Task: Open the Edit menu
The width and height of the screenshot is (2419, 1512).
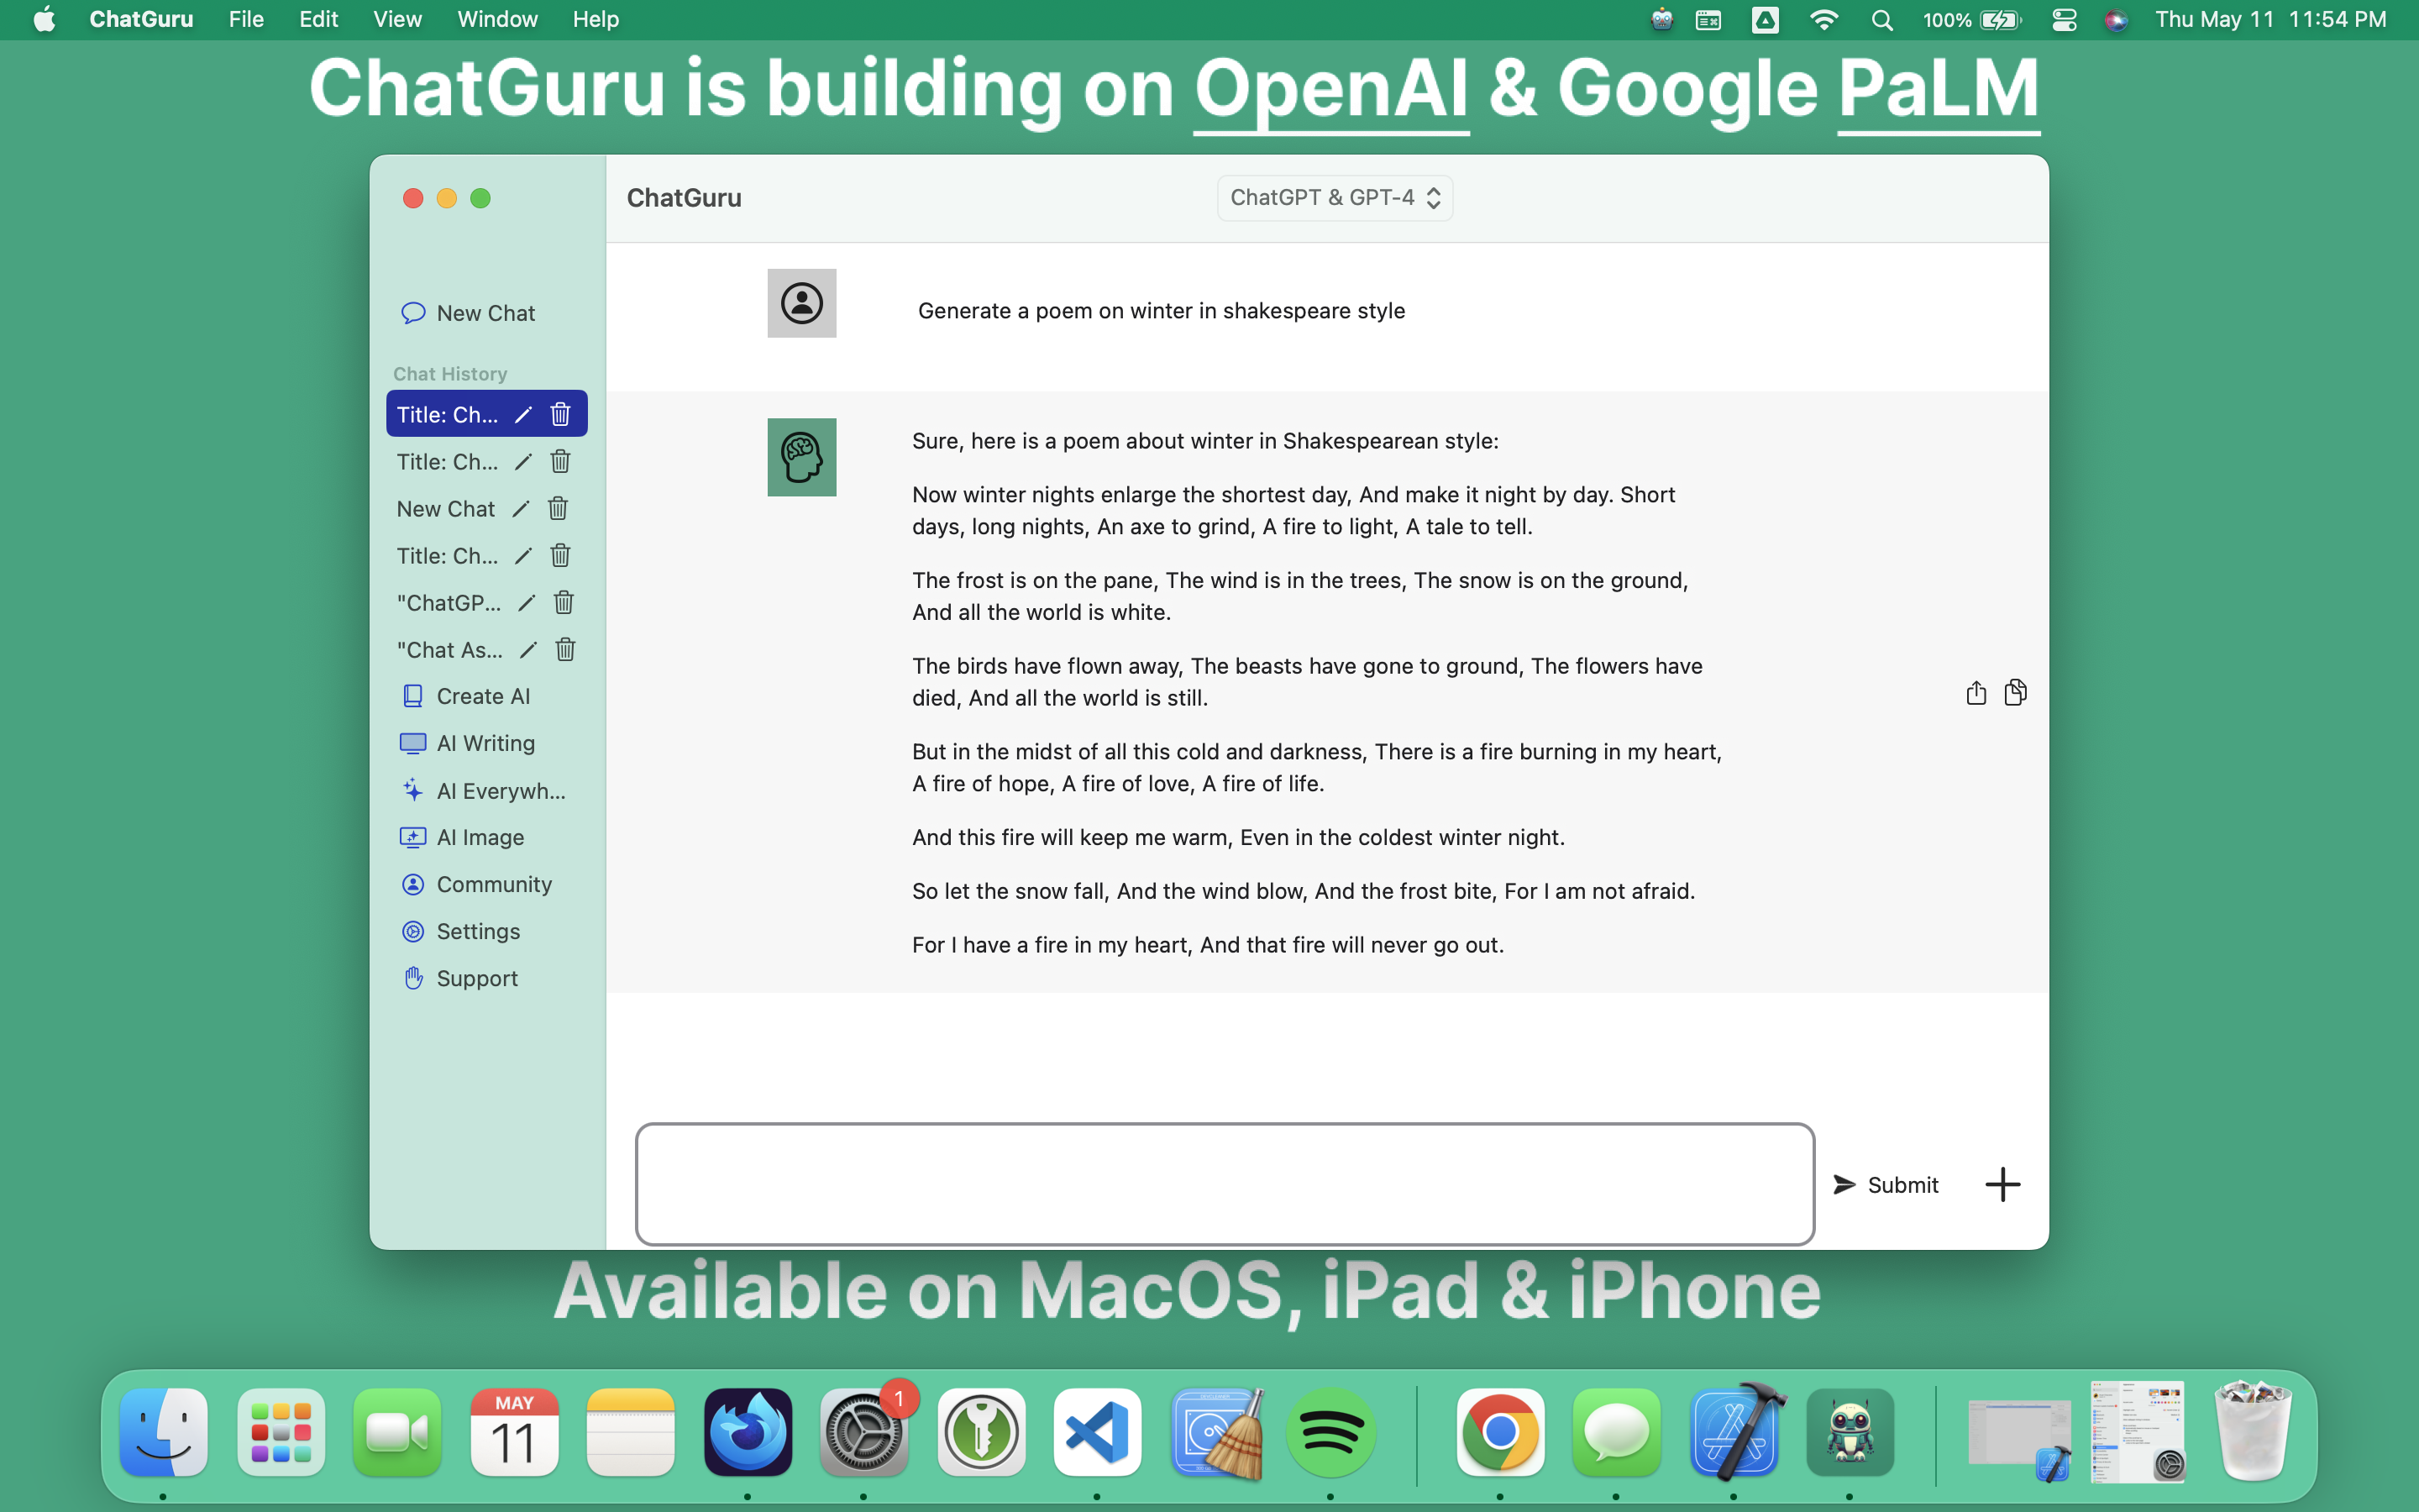Action: [x=319, y=19]
